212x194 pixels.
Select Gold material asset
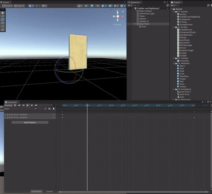coord(182,71)
